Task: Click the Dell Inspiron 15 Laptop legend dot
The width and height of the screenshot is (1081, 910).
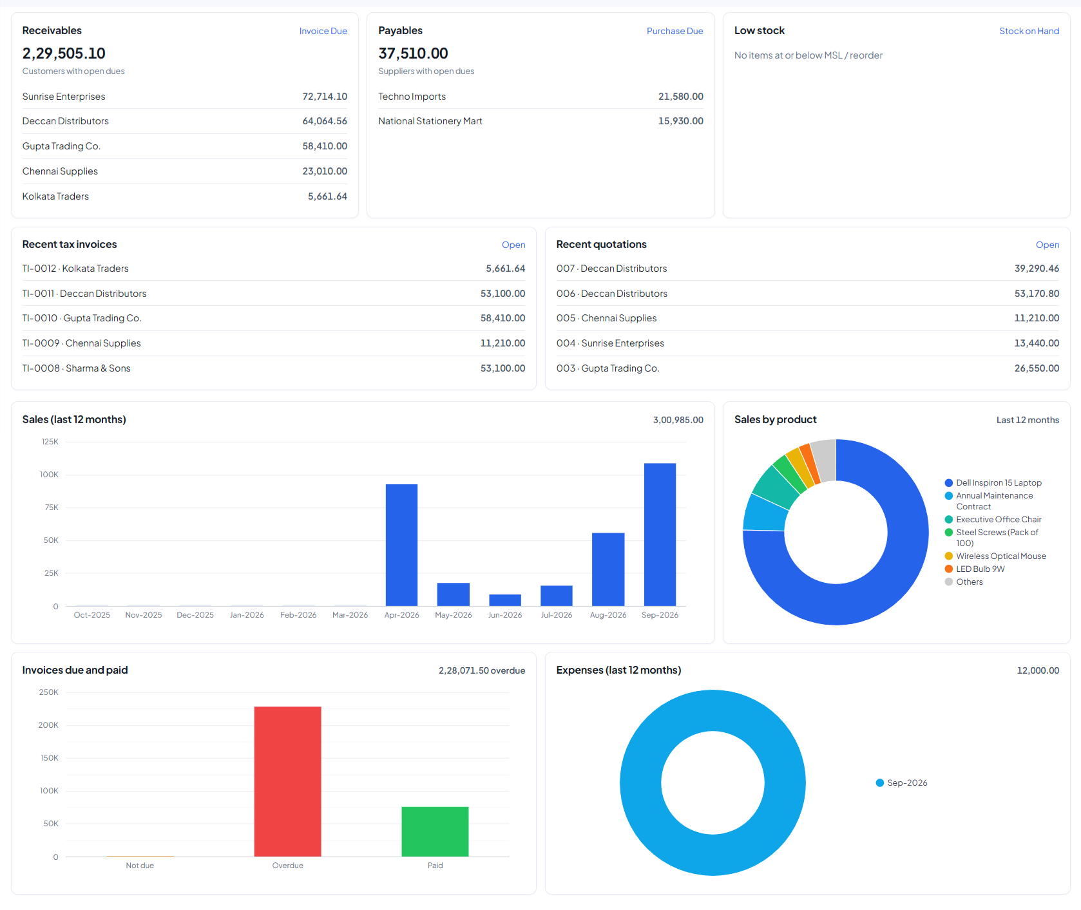Action: point(948,483)
